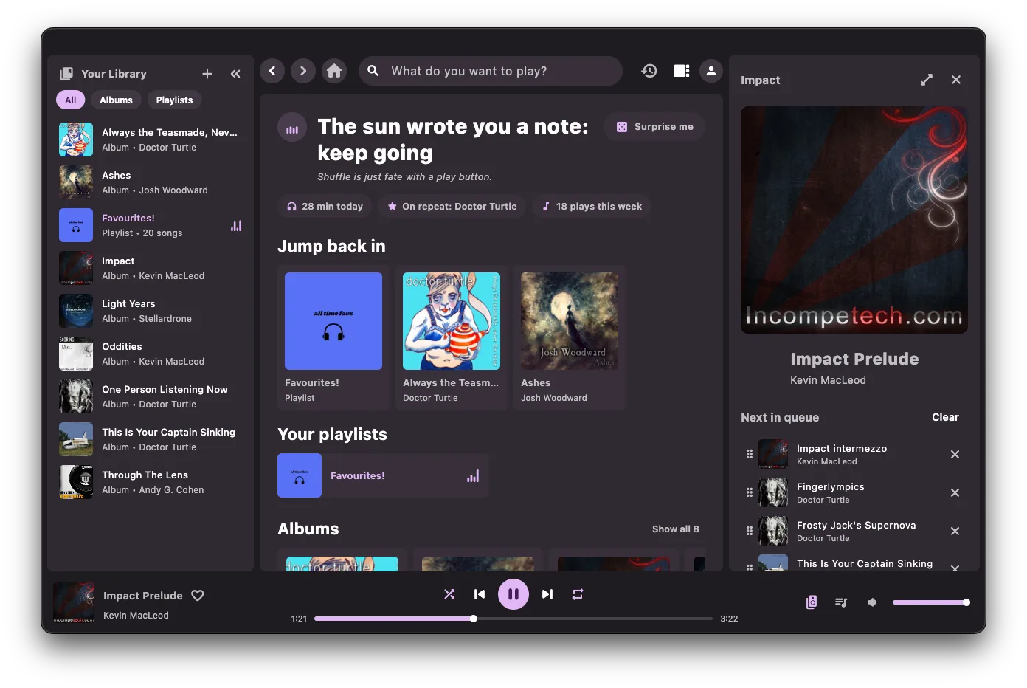Adjust the volume slider
Viewport: 1027px width, 688px height.
pyautogui.click(x=931, y=602)
